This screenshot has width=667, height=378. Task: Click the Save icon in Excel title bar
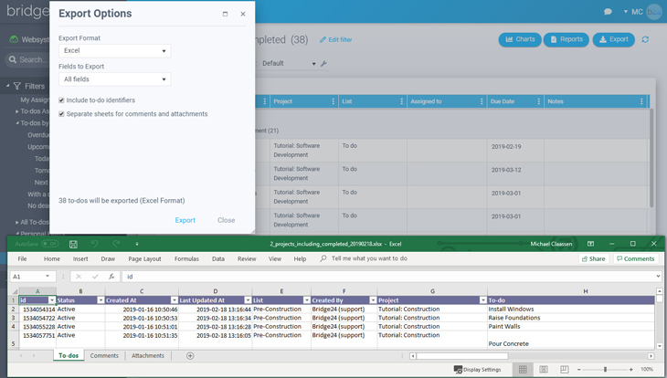[73, 244]
